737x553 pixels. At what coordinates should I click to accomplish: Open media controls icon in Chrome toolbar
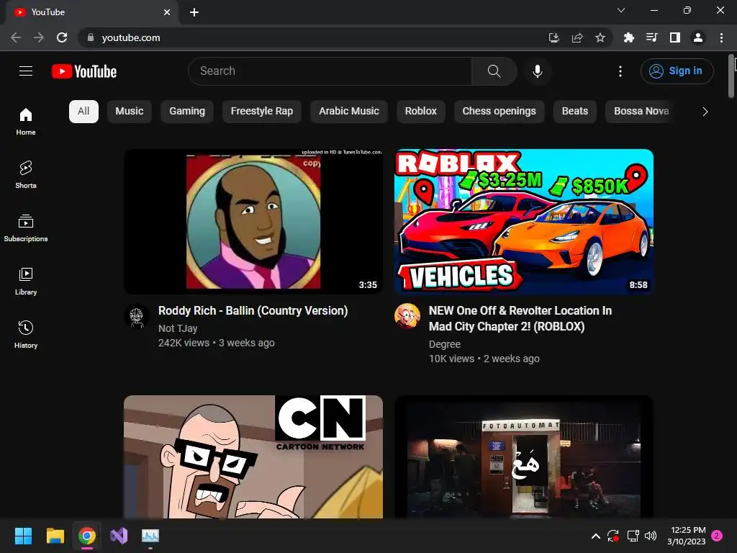(652, 37)
